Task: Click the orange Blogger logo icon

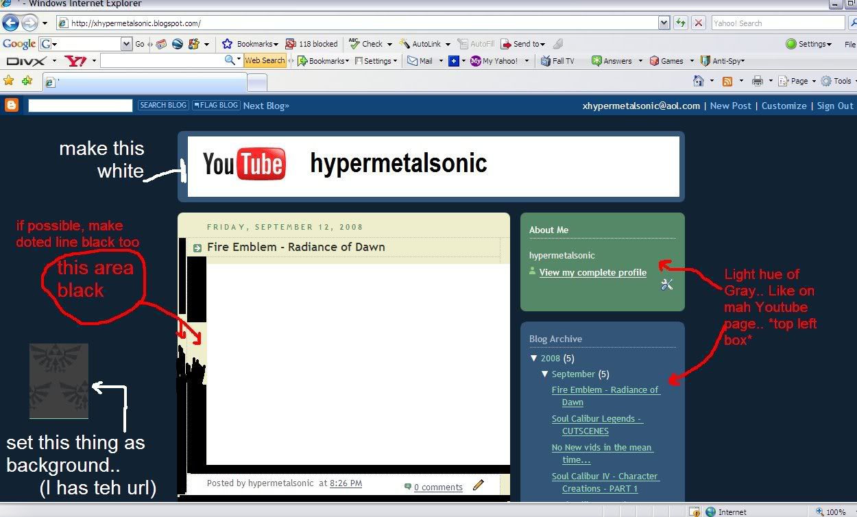Action: click(x=11, y=105)
